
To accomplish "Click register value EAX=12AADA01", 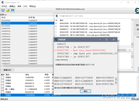I will 63,78.
